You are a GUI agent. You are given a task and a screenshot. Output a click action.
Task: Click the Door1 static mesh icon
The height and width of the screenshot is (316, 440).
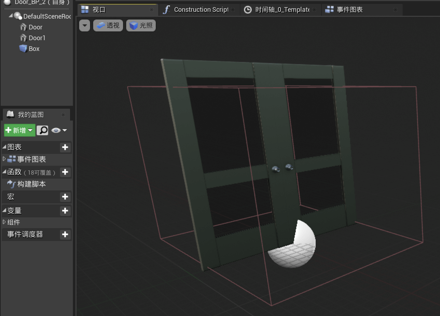[x=23, y=38]
